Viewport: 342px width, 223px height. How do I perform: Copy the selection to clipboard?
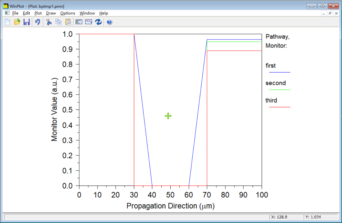59,22
